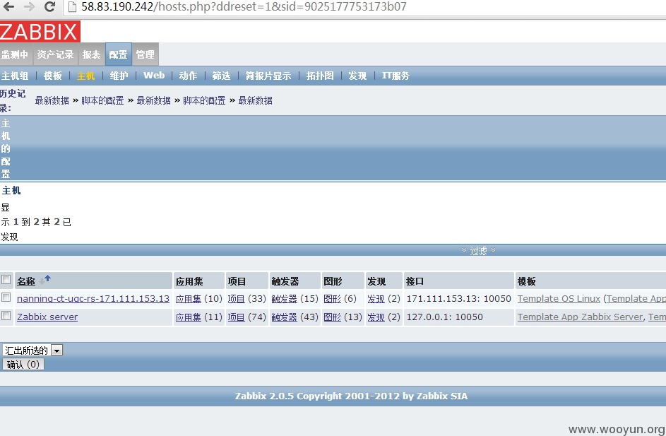
Task: Open 触发器 (15) for nanning host
Action: pos(285,299)
